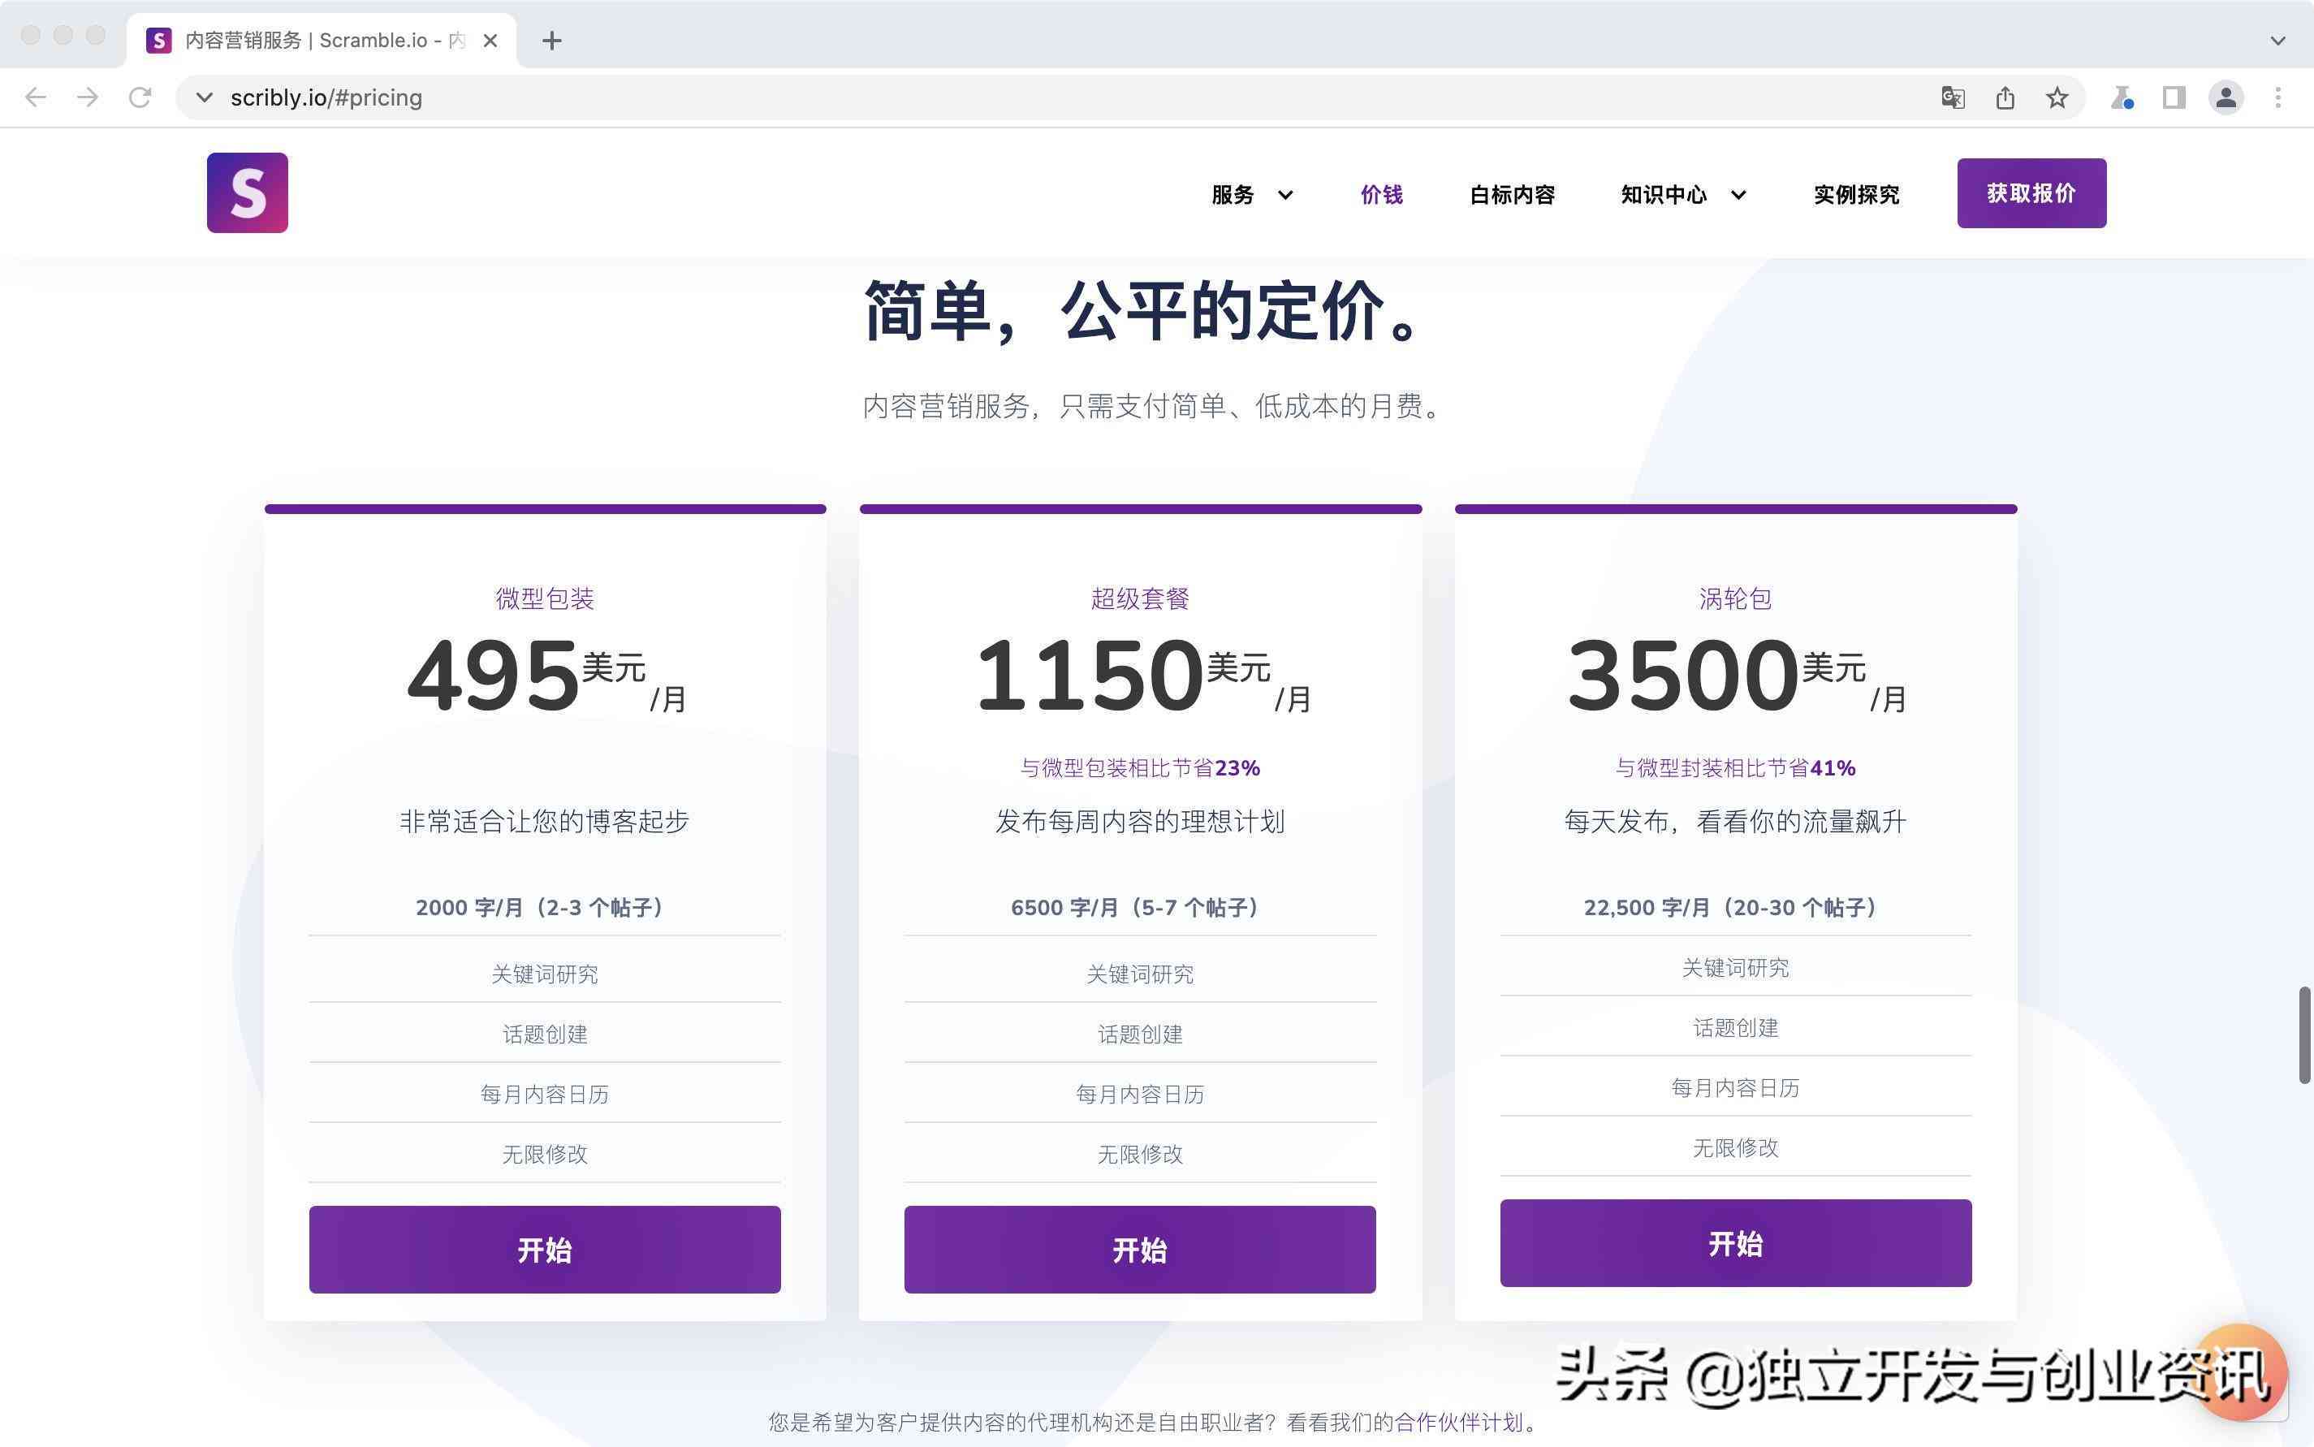2314x1447 pixels.
Task: Open the 白标内容 navigation item
Action: pyautogui.click(x=1512, y=194)
